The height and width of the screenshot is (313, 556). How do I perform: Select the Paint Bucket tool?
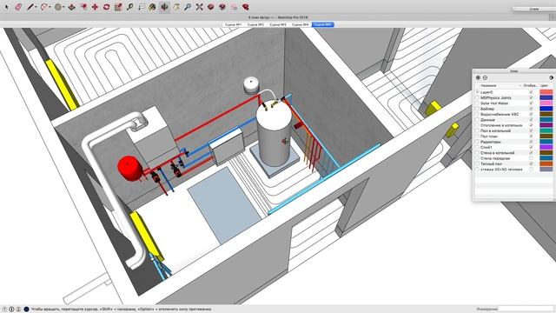(153, 7)
